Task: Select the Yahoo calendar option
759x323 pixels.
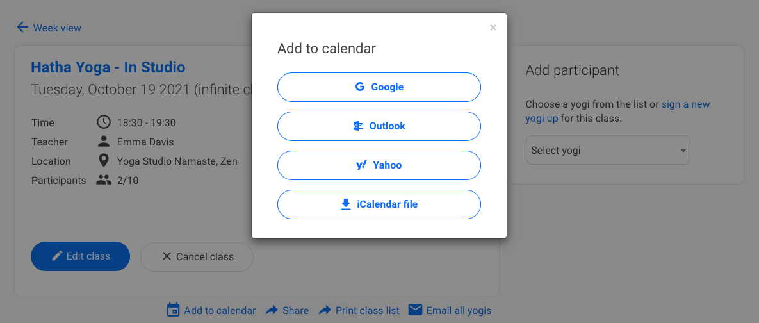Action: click(x=379, y=165)
